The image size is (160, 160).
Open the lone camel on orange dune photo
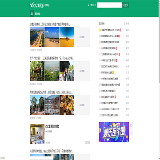67,37
